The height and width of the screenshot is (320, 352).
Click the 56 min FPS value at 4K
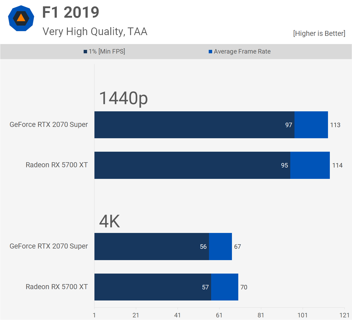203,247
